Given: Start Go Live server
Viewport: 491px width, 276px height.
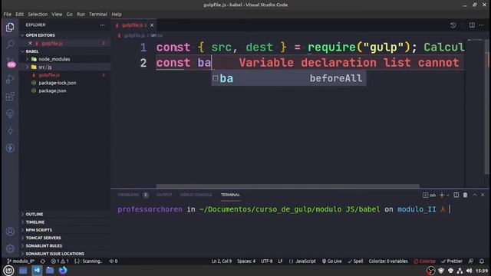Looking at the screenshot, I should pos(331,261).
